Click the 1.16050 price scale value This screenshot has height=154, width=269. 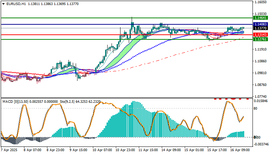[x=261, y=2]
